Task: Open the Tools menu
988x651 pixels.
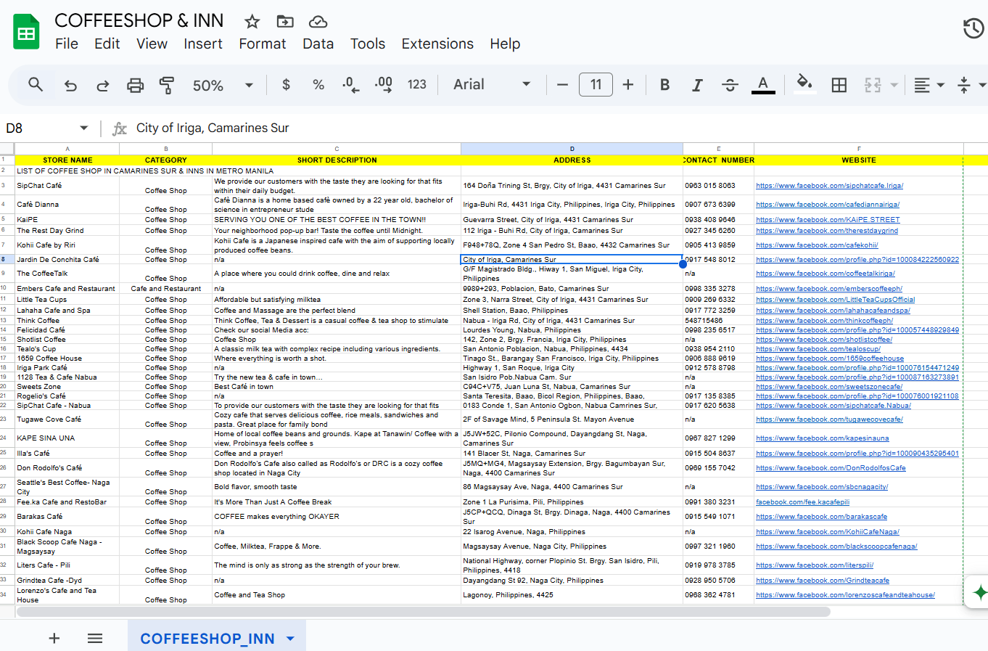Action: click(368, 44)
